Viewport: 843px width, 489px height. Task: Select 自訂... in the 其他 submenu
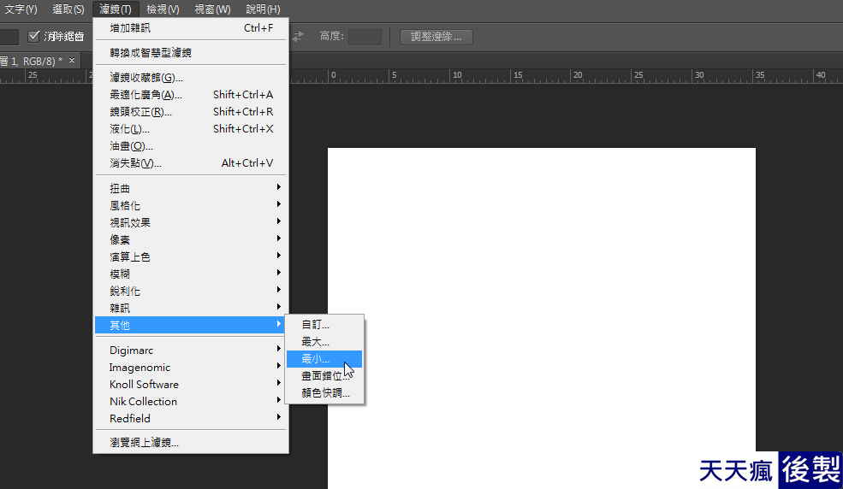pyautogui.click(x=324, y=325)
